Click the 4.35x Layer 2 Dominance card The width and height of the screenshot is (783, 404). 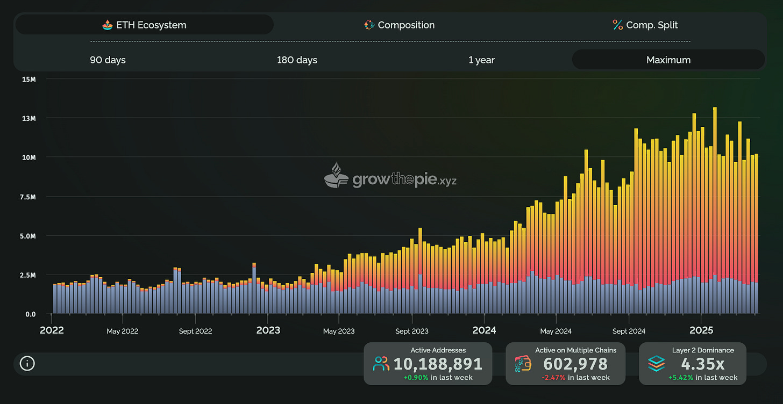pos(693,364)
